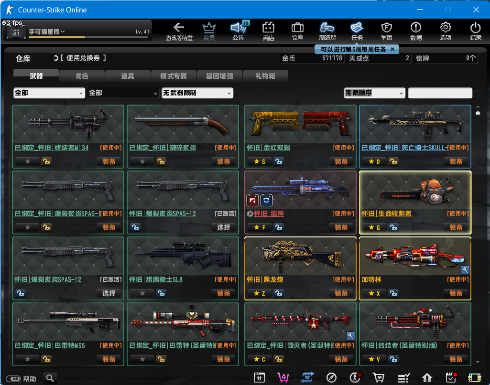This screenshot has width=490, height=385.
Task: Open the missions (任务) icon
Action: click(x=357, y=31)
